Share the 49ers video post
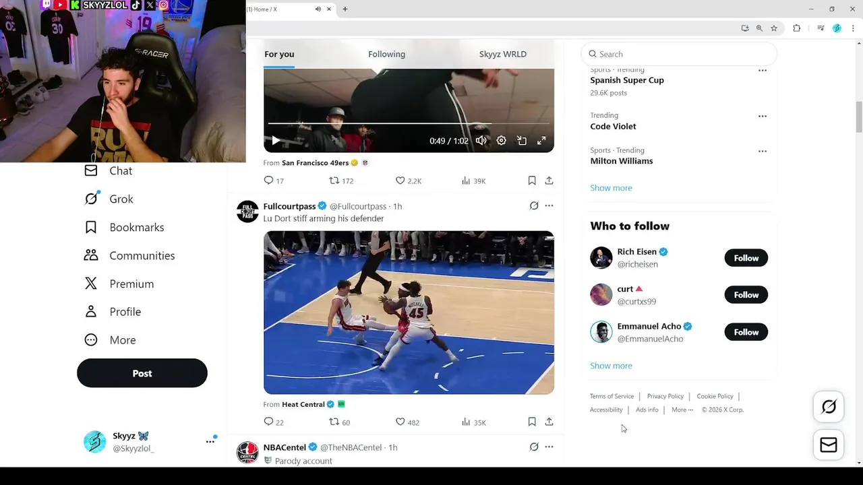This screenshot has height=485, width=863. pyautogui.click(x=549, y=181)
